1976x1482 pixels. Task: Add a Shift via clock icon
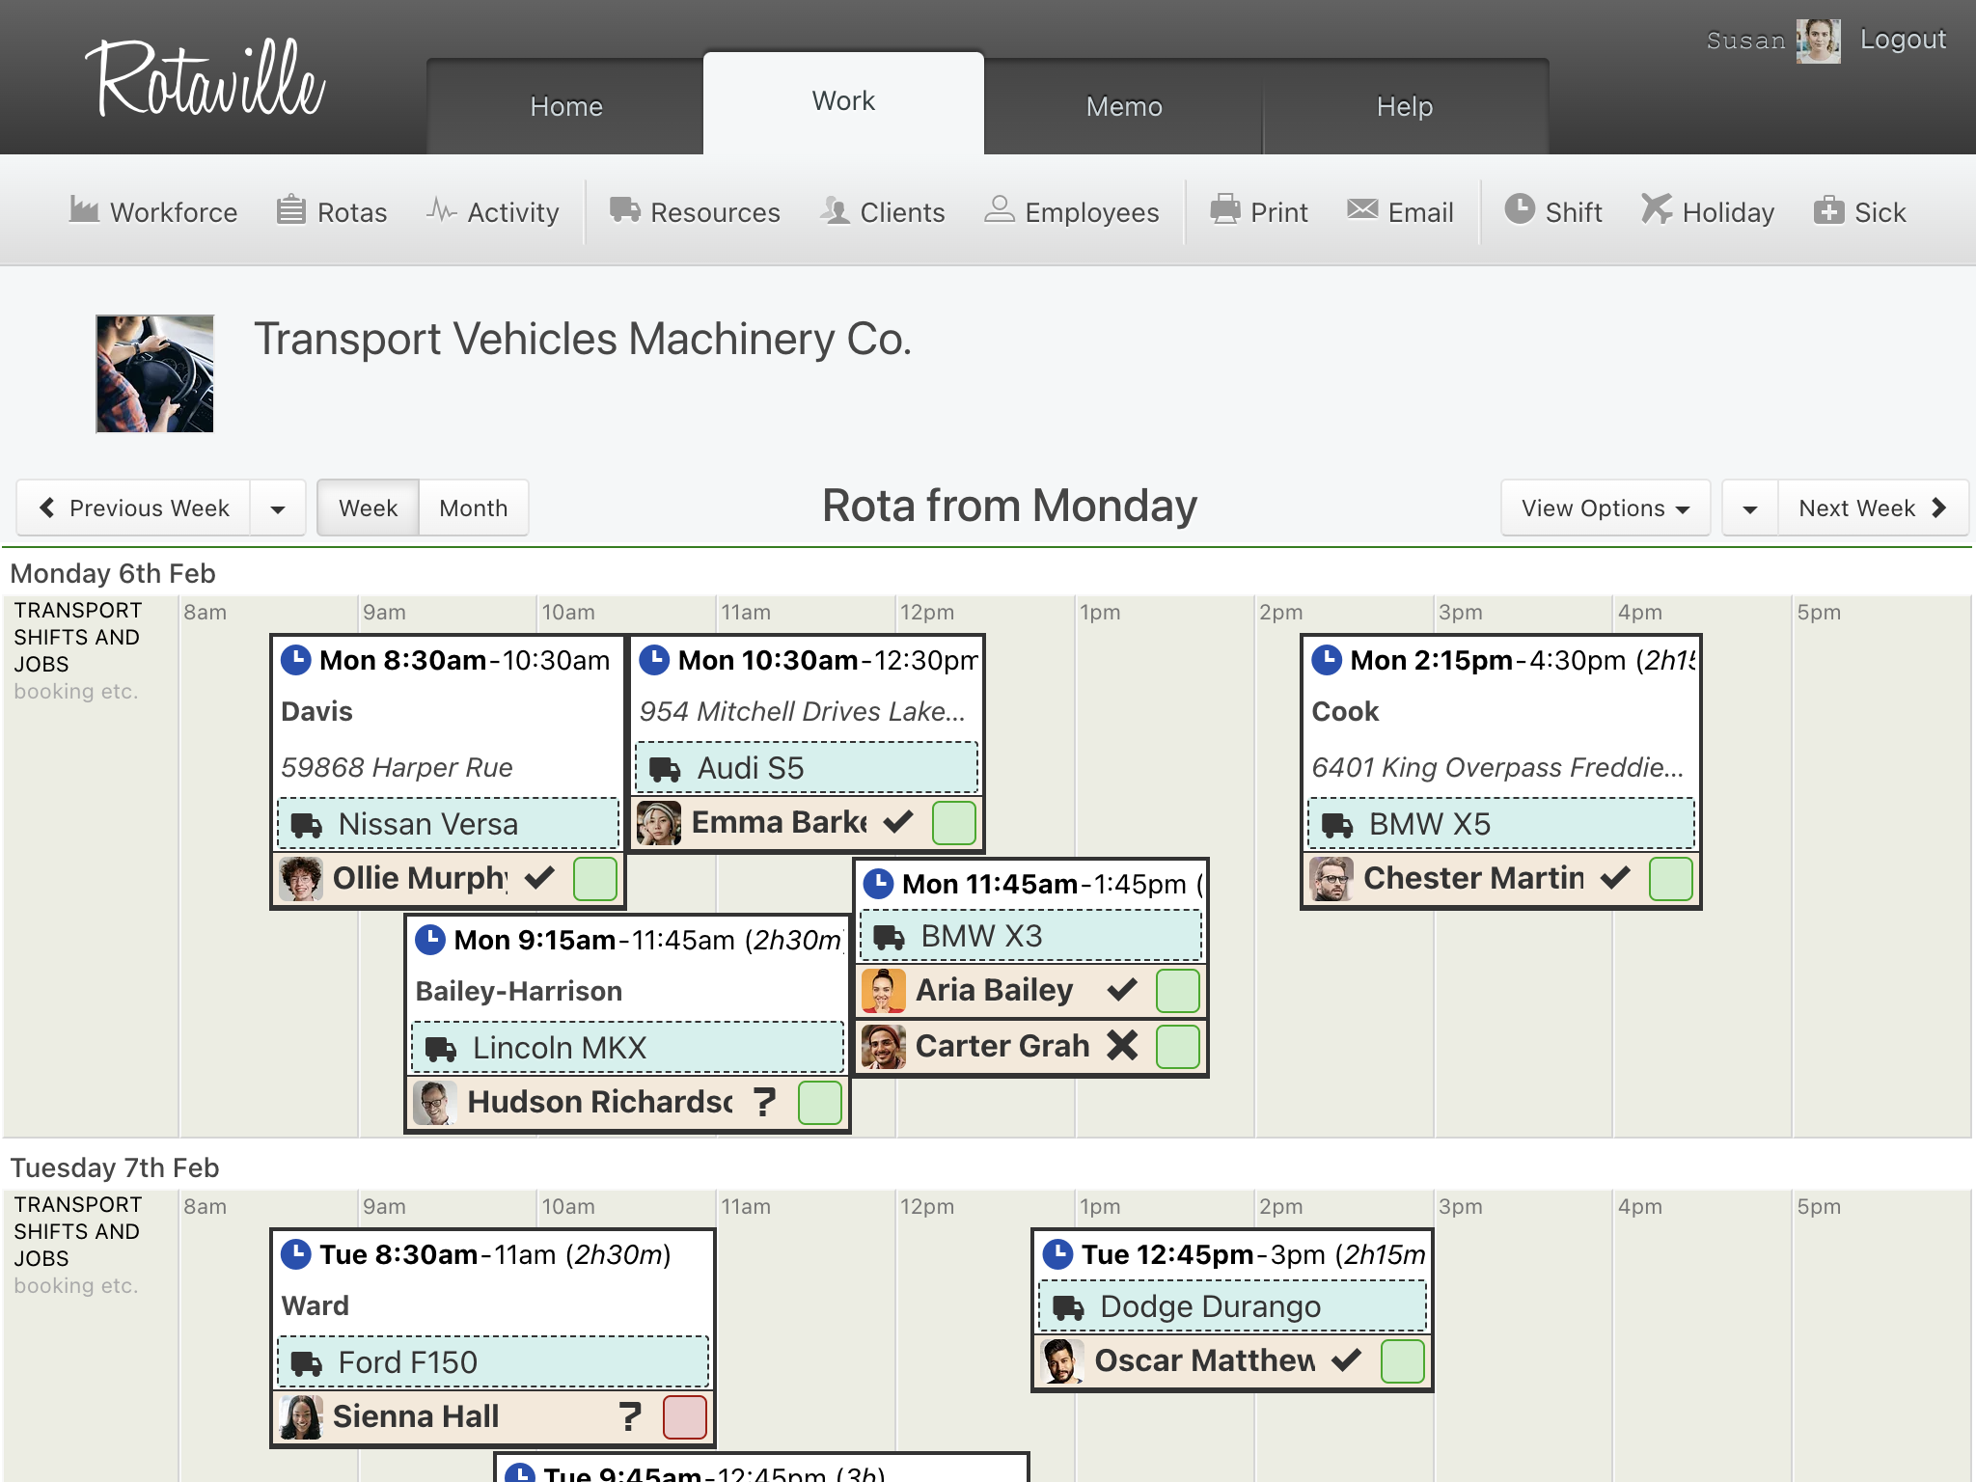1520,209
